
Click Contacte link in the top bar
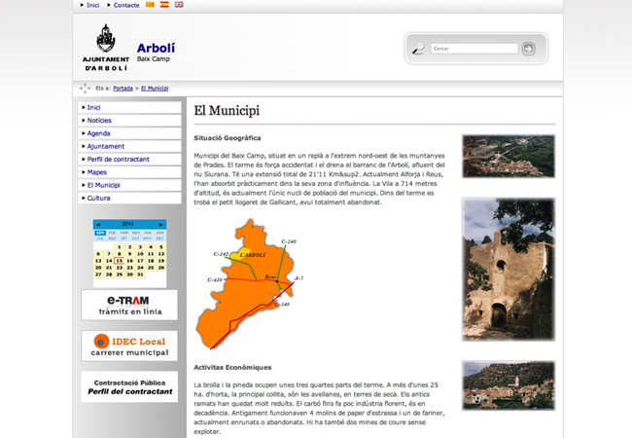(x=126, y=5)
